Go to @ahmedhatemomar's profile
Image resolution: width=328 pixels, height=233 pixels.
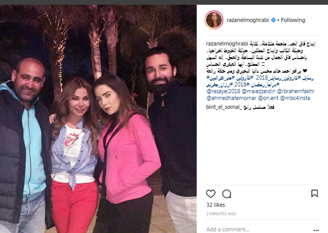point(231,98)
